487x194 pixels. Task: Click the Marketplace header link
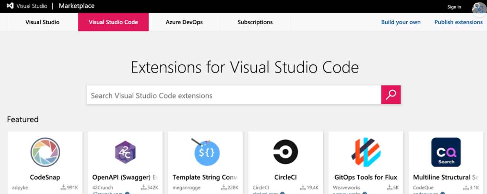pyautogui.click(x=77, y=6)
